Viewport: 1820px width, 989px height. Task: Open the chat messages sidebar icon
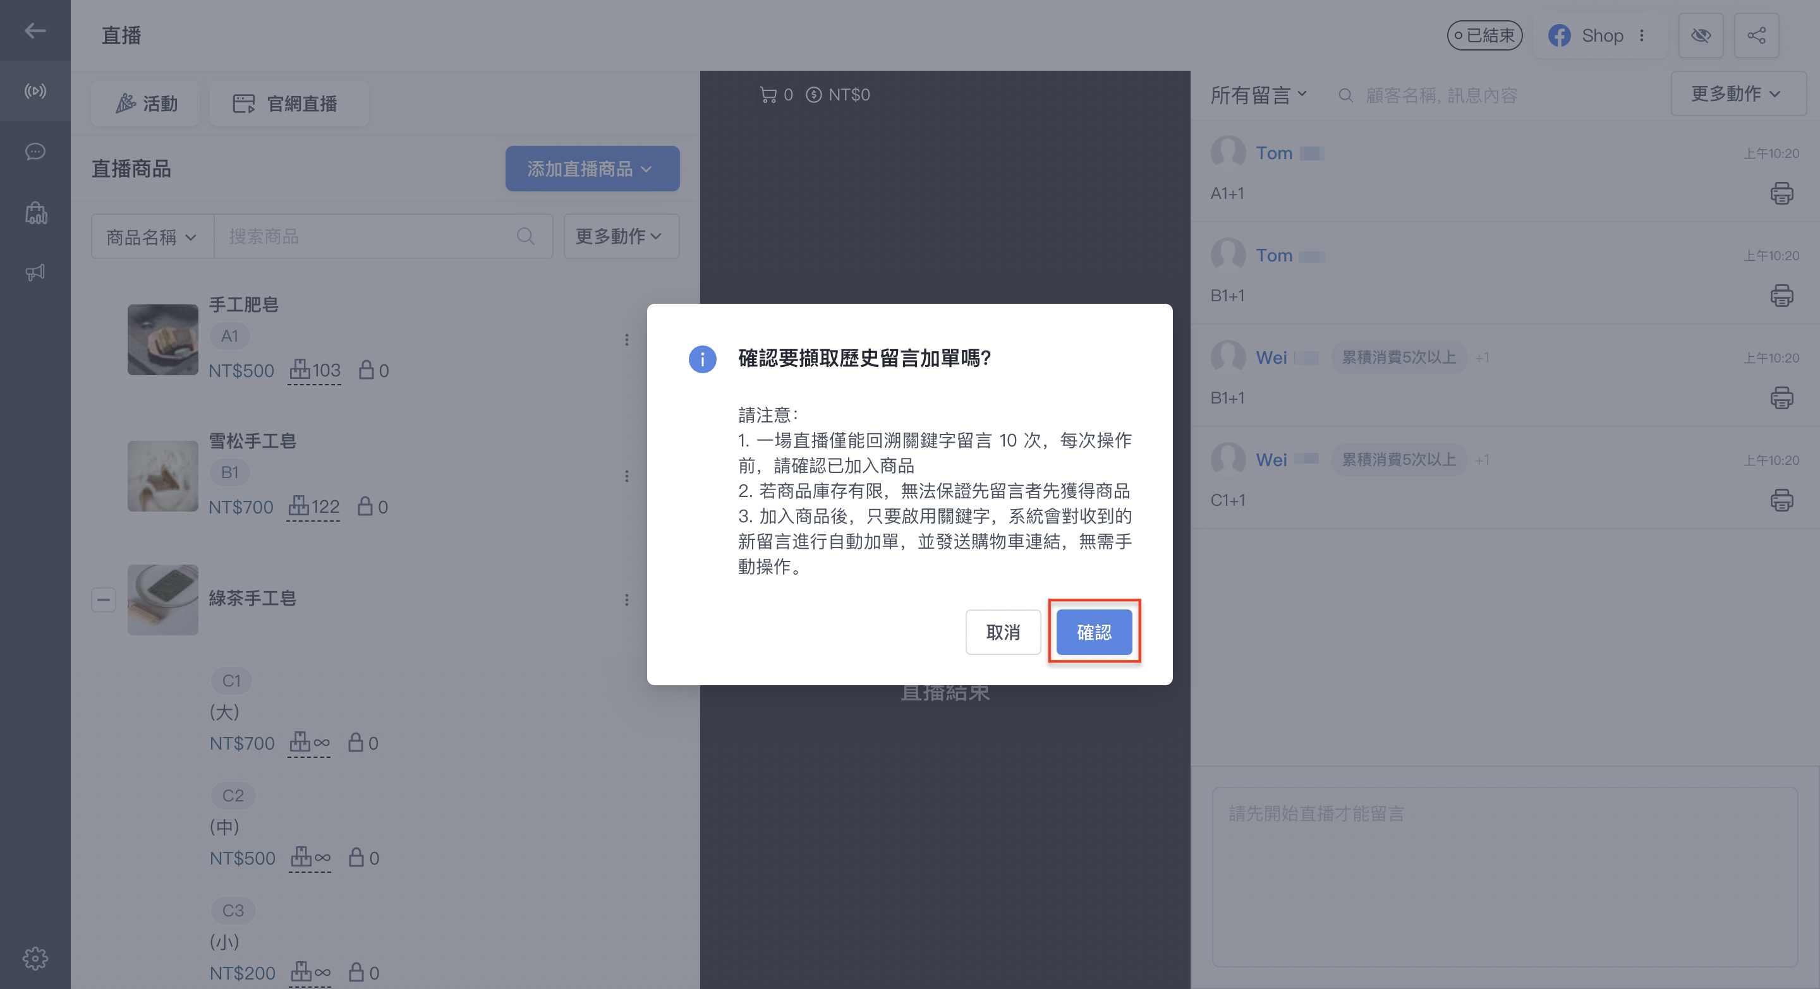35,152
